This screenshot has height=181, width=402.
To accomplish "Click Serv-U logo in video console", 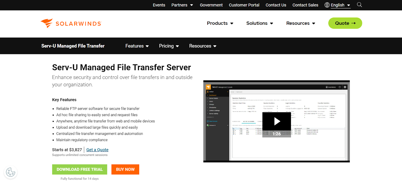I will pos(208,87).
